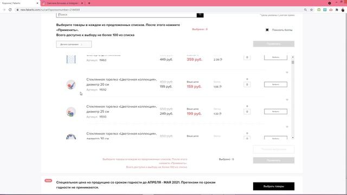
Task: Click the points refresh icon beside 1.33
Action: 220,114
